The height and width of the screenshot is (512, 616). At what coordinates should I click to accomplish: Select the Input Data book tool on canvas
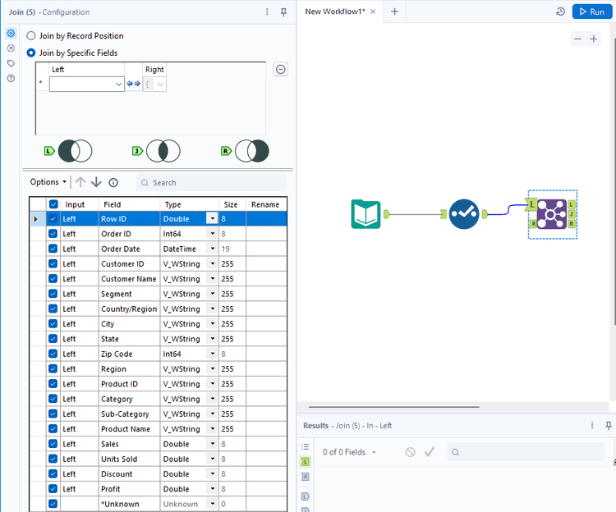365,214
